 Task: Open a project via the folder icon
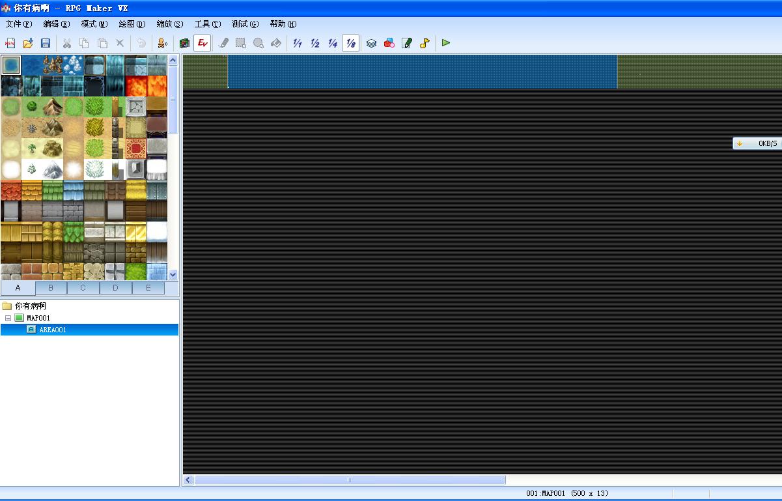(28, 43)
